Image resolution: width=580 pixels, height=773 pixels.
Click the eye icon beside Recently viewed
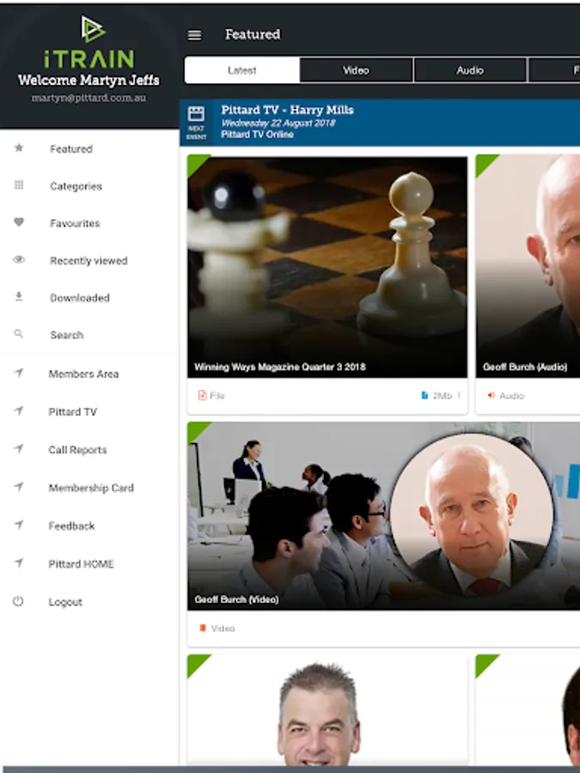pyautogui.click(x=19, y=259)
